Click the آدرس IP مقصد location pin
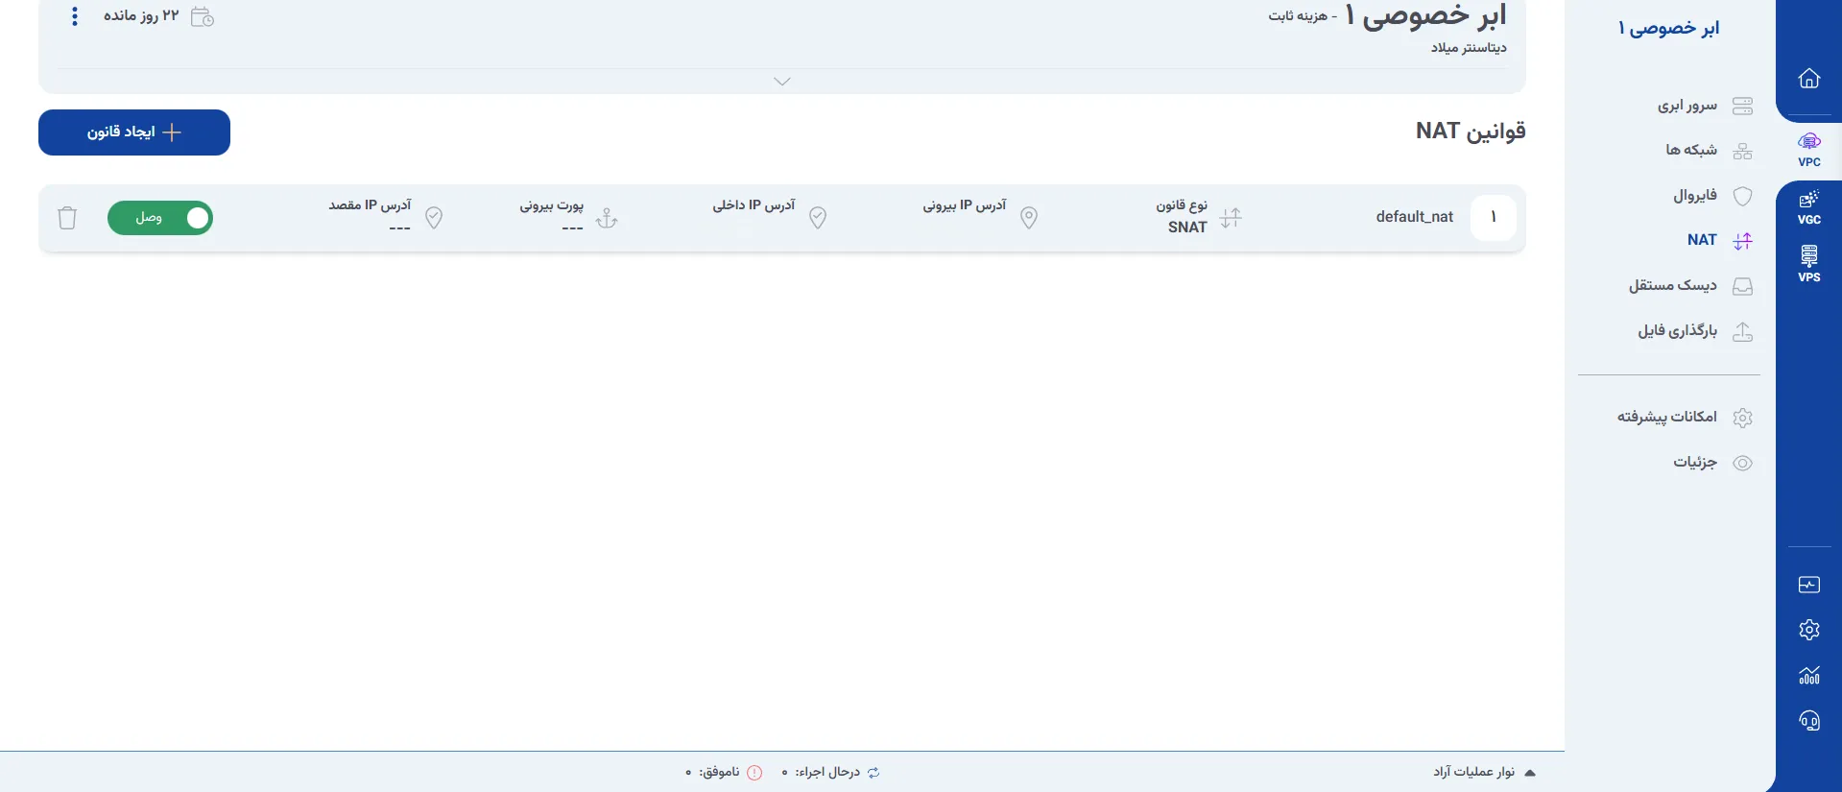The height and width of the screenshot is (792, 1842). point(434,218)
